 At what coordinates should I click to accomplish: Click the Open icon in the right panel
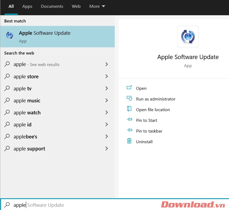click(x=129, y=88)
